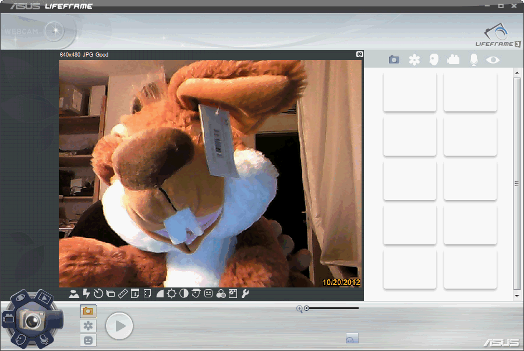
Task: Maximize the LifeFrame window
Action: [501, 6]
